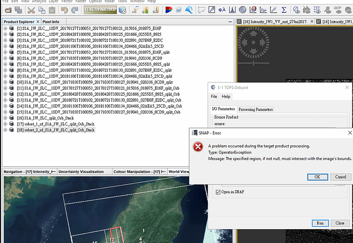The image size is (353, 243).
Task: Toggle the Open in SNAP checkbox
Action: tap(218, 192)
